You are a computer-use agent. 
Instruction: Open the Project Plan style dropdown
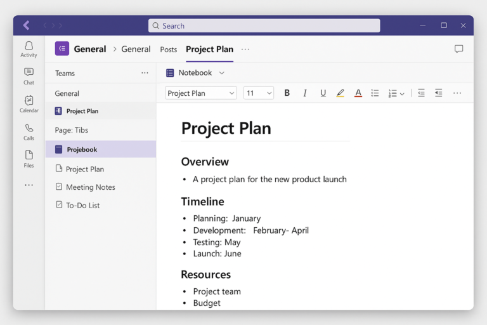point(200,93)
